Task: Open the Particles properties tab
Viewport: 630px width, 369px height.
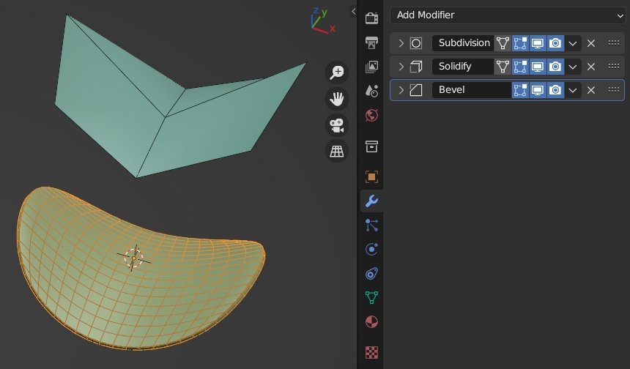Action: coord(371,225)
